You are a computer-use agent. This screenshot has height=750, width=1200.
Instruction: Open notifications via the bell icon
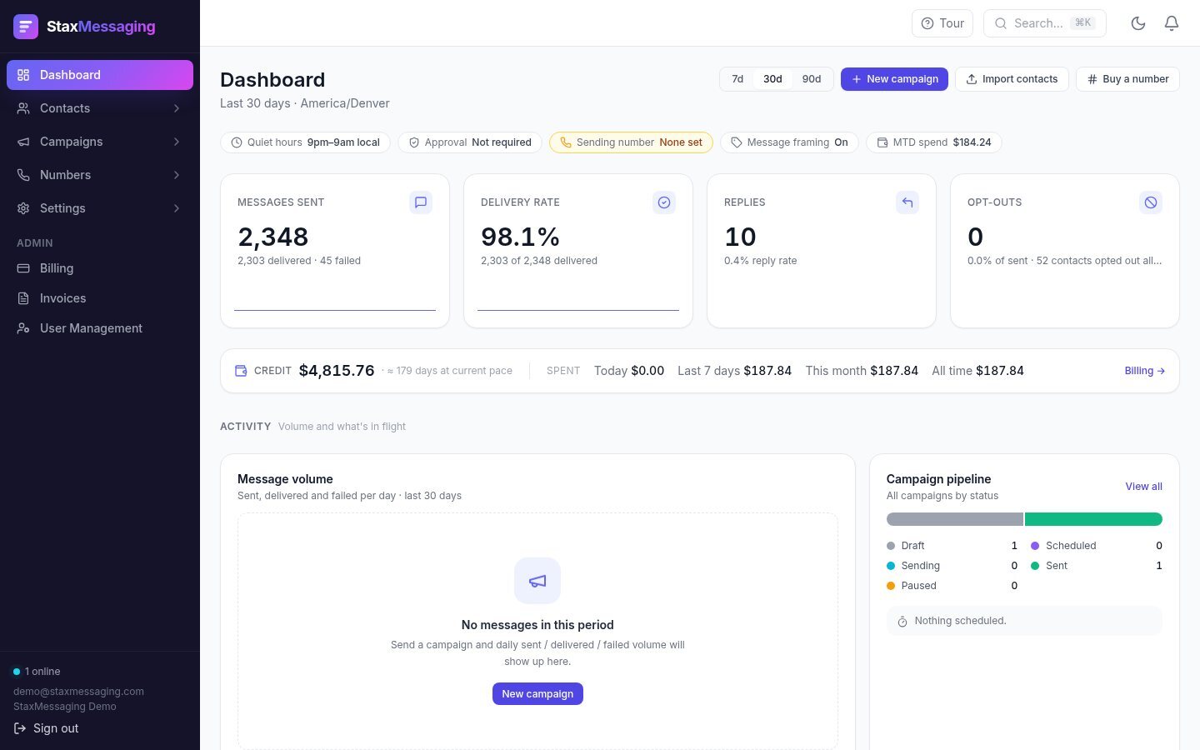[x=1172, y=23]
